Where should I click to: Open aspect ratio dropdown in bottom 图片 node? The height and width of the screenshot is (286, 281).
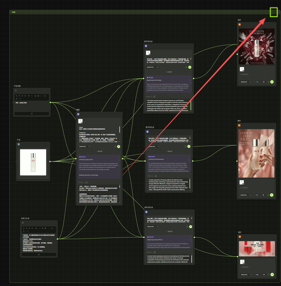coord(258,274)
